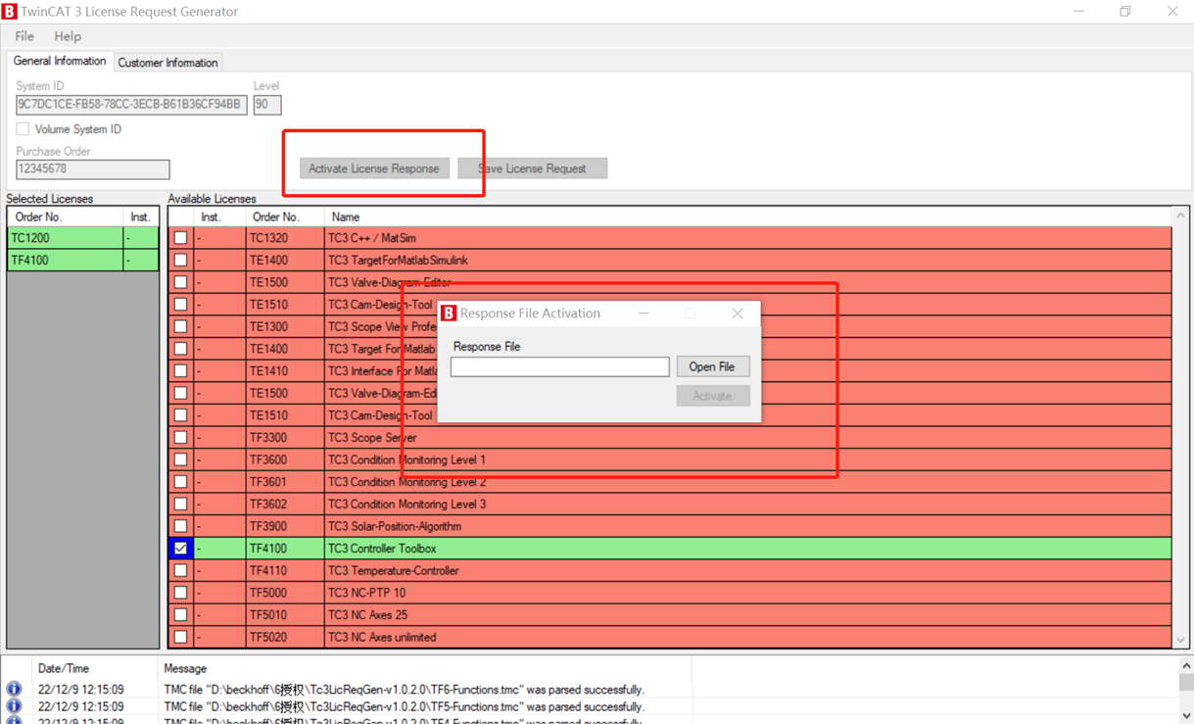This screenshot has height=724, width=1194.
Task: Click the TC1320 order number cell
Action: tap(284, 238)
